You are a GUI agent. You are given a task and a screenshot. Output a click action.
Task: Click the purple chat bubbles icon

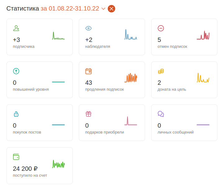161,114
